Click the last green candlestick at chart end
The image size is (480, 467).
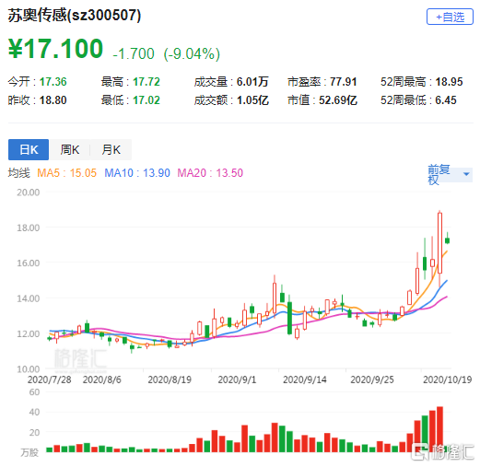(x=448, y=240)
